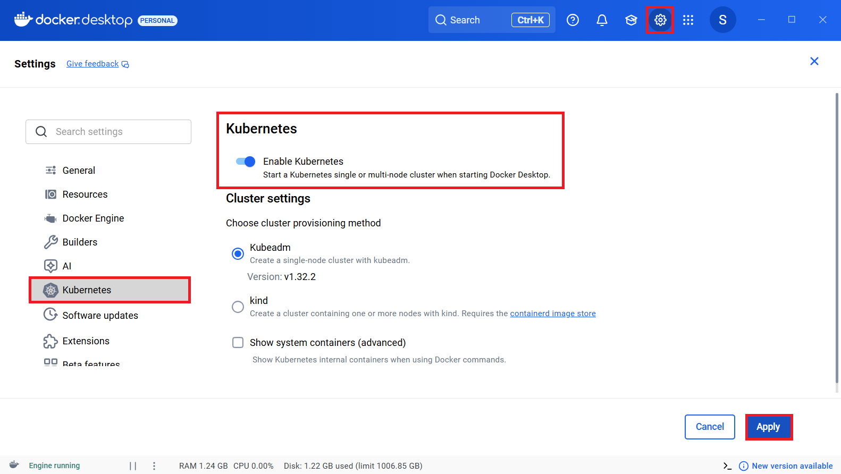Click the info icon beside New version
Screen dimensions: 841x474
pyautogui.click(x=744, y=466)
